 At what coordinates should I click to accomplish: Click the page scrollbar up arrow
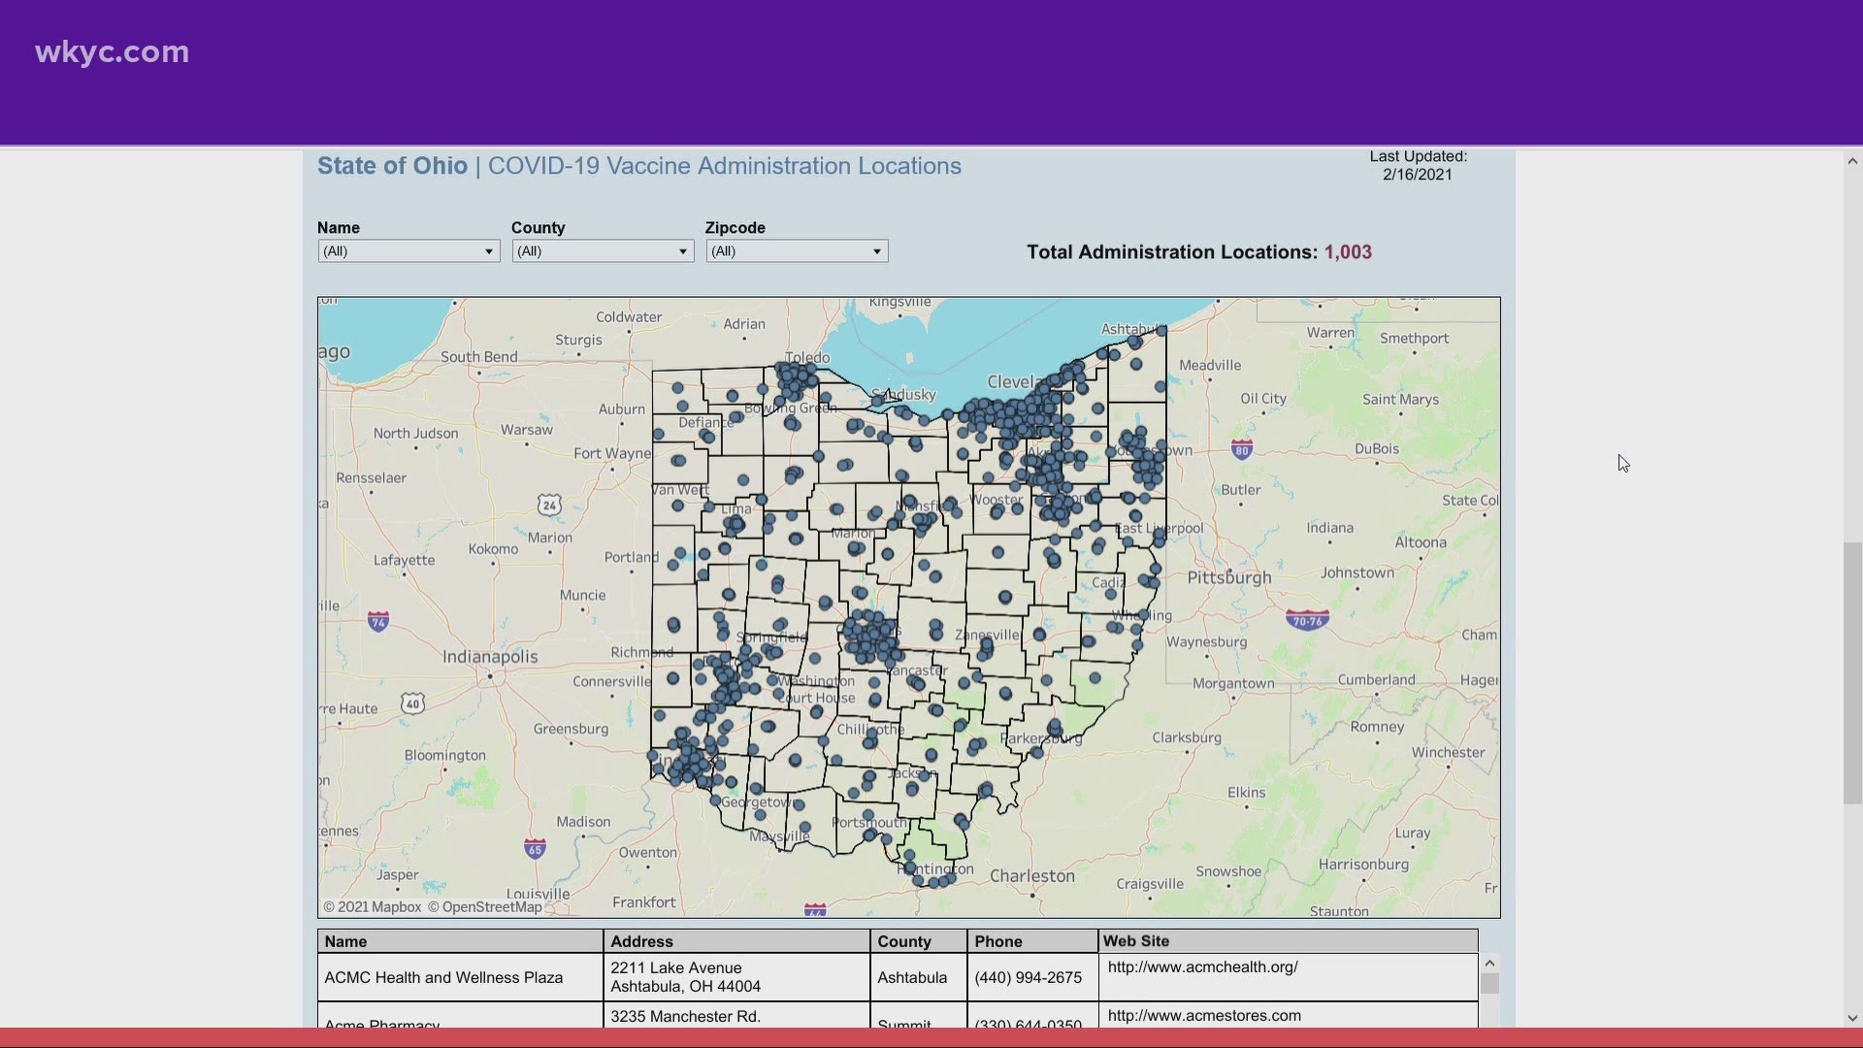[x=1852, y=161]
